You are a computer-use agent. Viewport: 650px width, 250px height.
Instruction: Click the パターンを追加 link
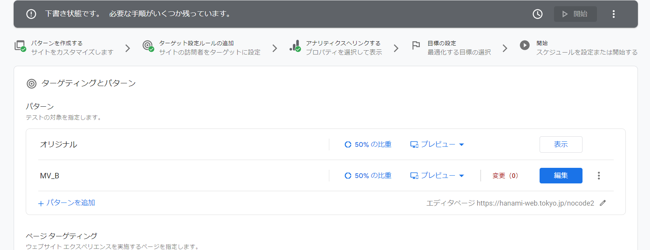pyautogui.click(x=67, y=203)
